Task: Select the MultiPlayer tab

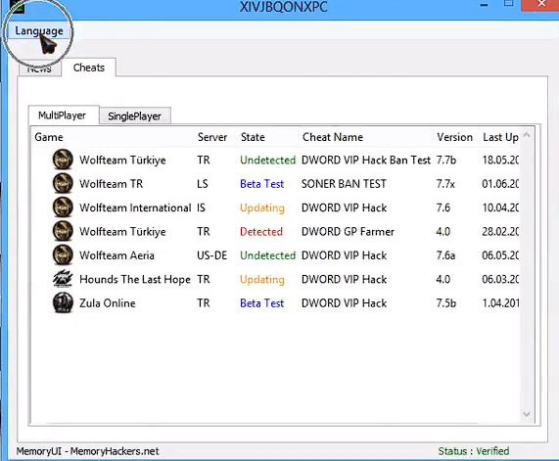Action: (62, 115)
